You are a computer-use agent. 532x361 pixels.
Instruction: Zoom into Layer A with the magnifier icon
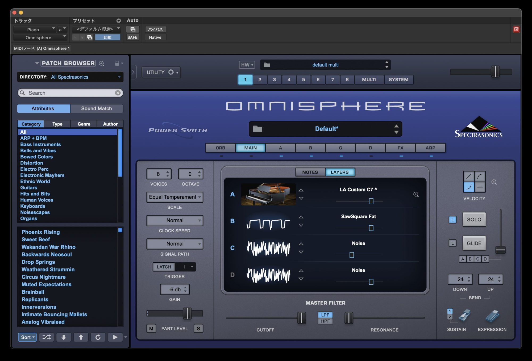coord(416,194)
